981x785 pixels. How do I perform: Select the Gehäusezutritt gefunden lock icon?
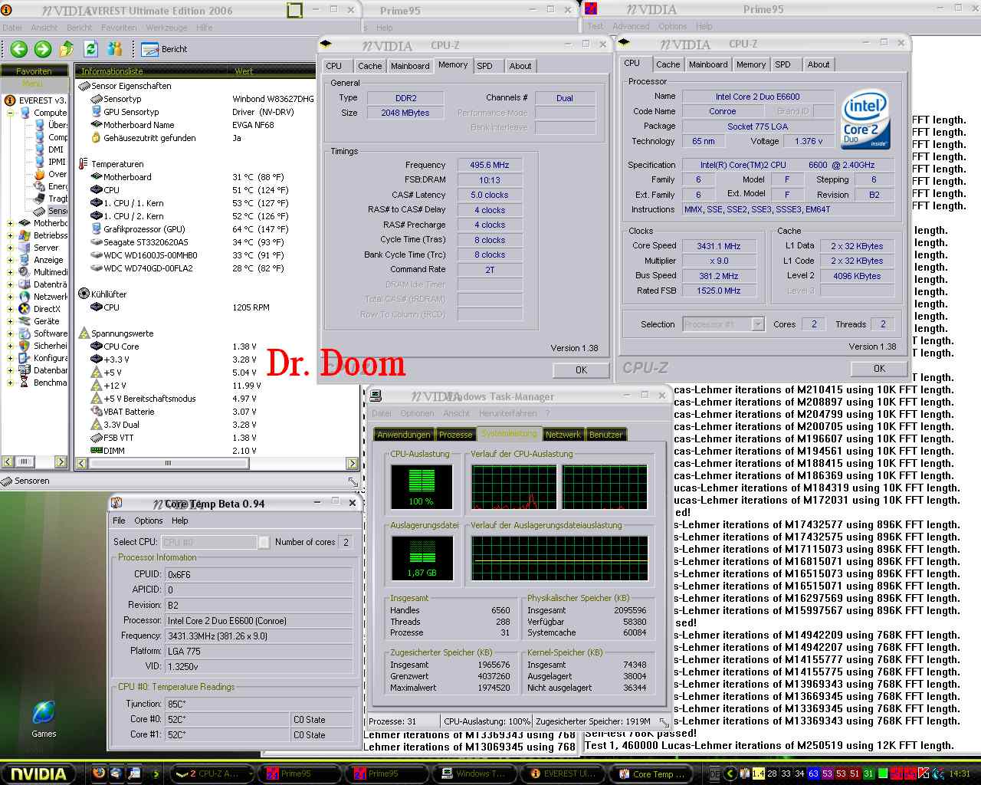point(97,138)
